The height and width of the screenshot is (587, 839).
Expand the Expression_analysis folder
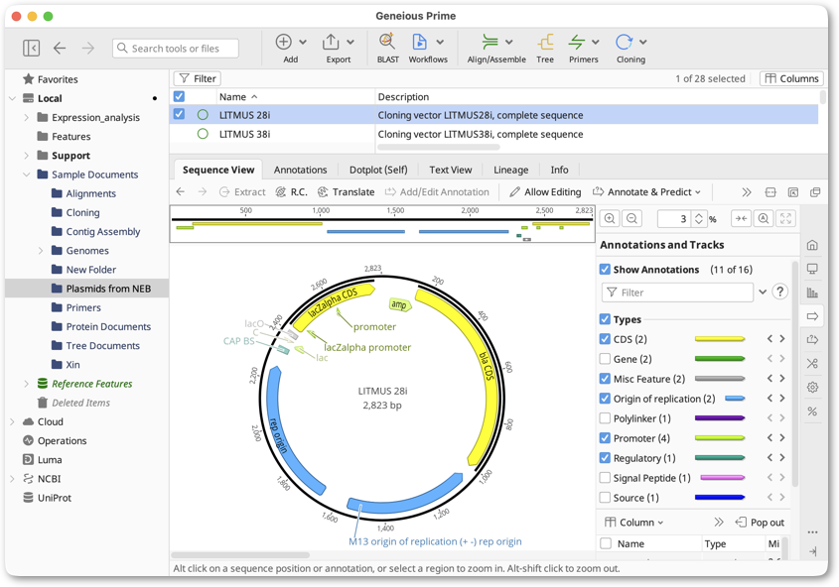26,118
